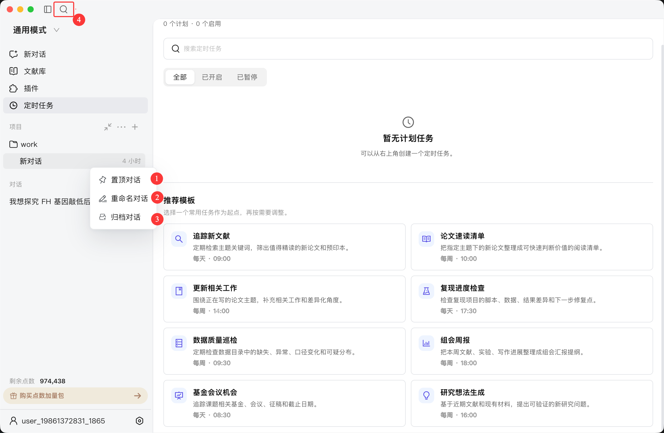The image size is (664, 433).
Task: Open the 项目 more options ellipsis
Action: point(121,127)
